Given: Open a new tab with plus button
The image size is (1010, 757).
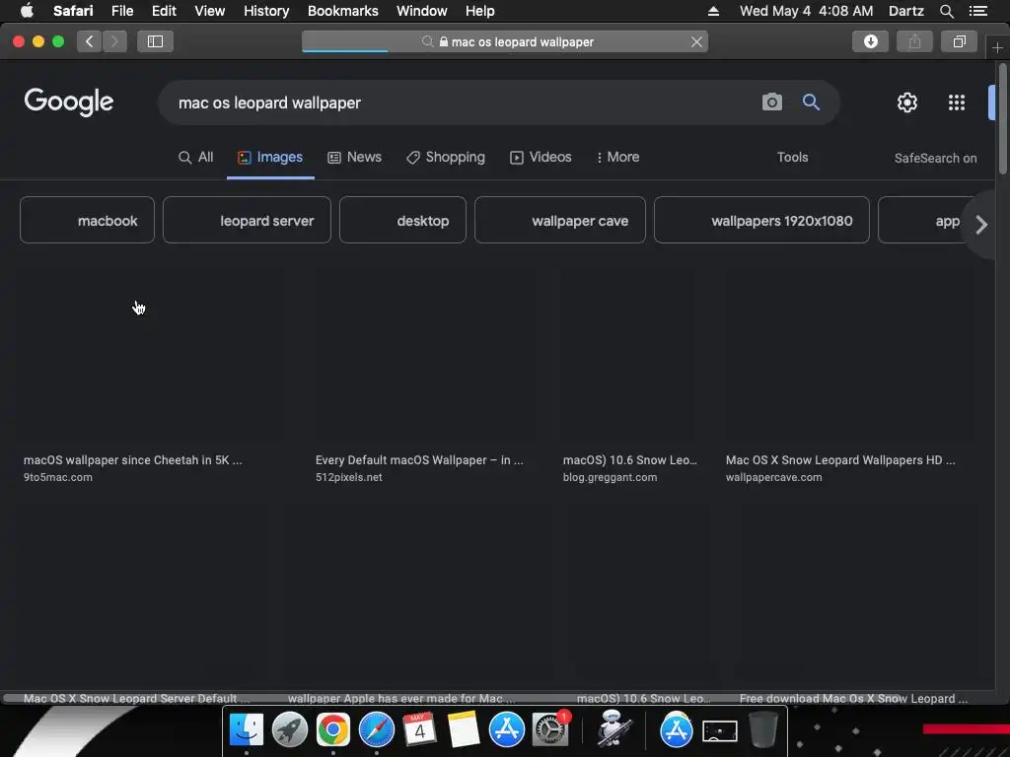Looking at the screenshot, I should 997,47.
